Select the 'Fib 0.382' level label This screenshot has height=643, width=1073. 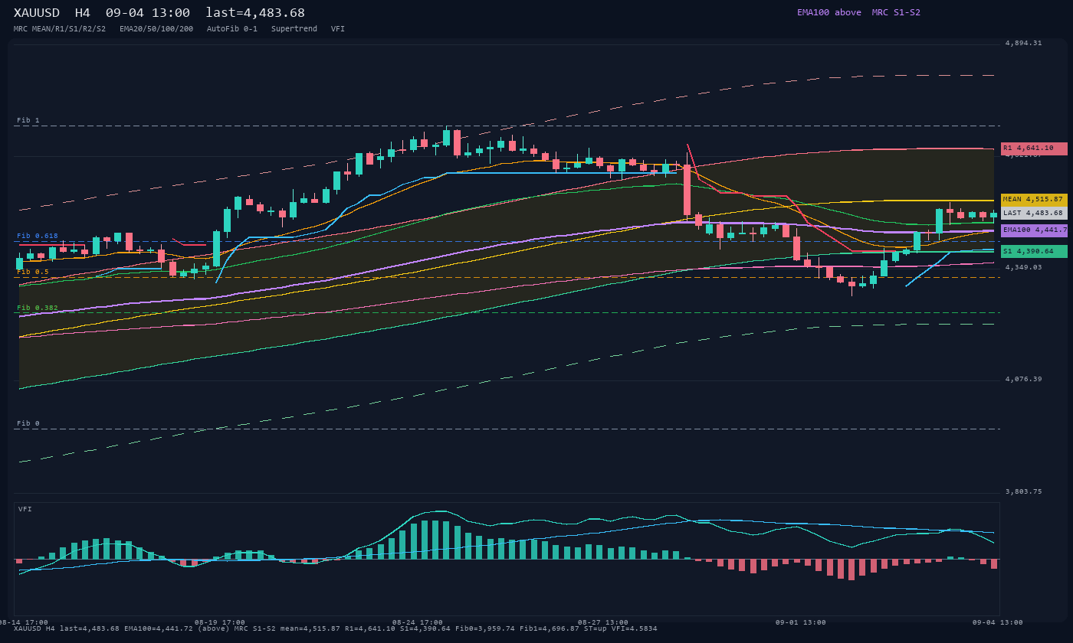pyautogui.click(x=38, y=308)
